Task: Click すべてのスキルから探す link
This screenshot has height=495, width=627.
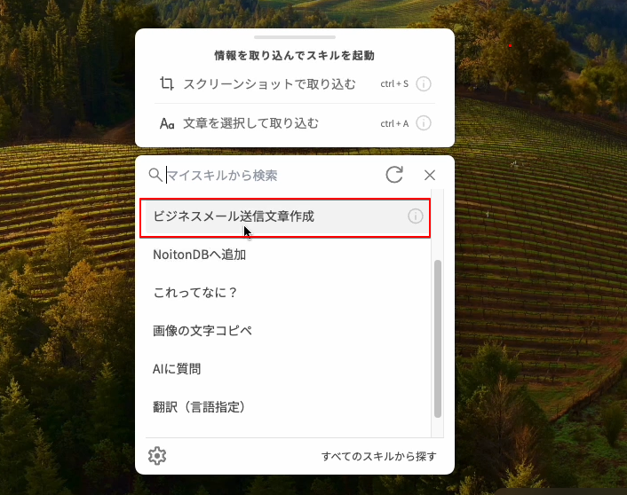Action: (378, 456)
